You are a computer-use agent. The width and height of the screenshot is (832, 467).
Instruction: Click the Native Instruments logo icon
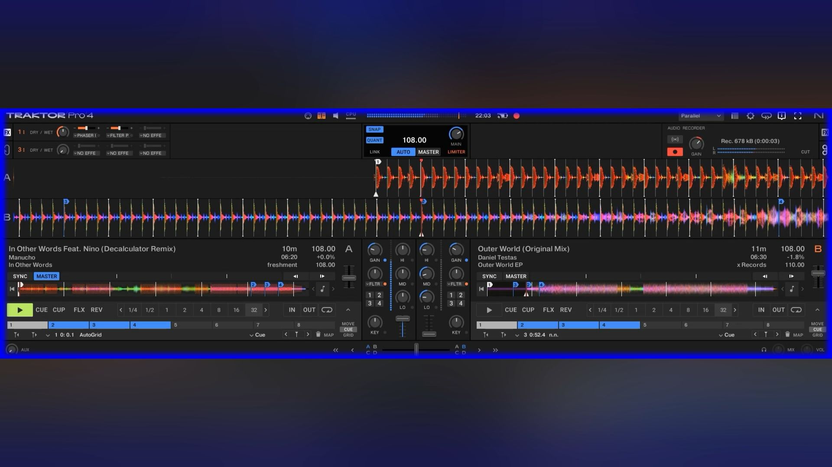coord(819,116)
